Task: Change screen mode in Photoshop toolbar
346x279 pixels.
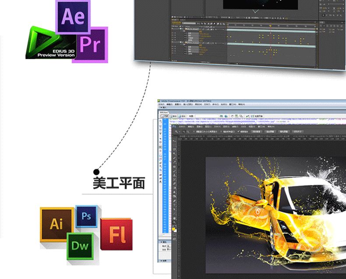Action: [174, 239]
